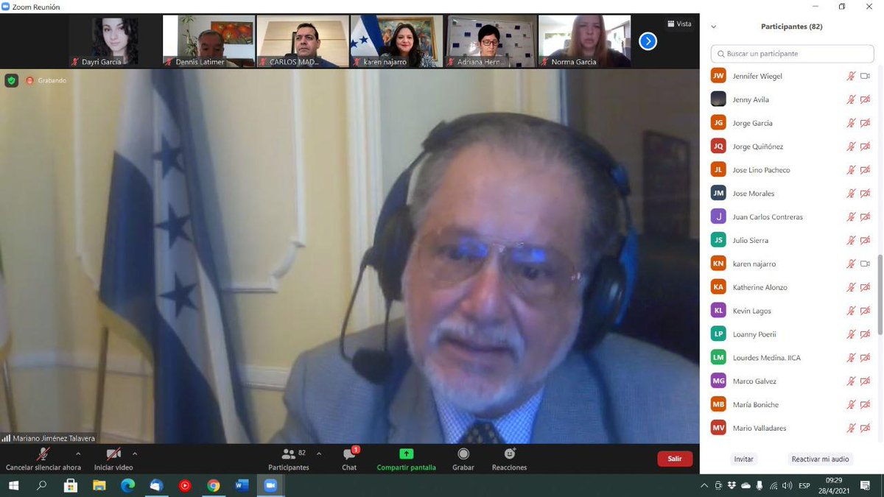The image size is (884, 497).
Task: Open the Participantes panel button
Action: (x=289, y=459)
